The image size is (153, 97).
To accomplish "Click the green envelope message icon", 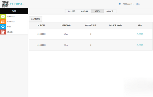I will coord(3,17).
